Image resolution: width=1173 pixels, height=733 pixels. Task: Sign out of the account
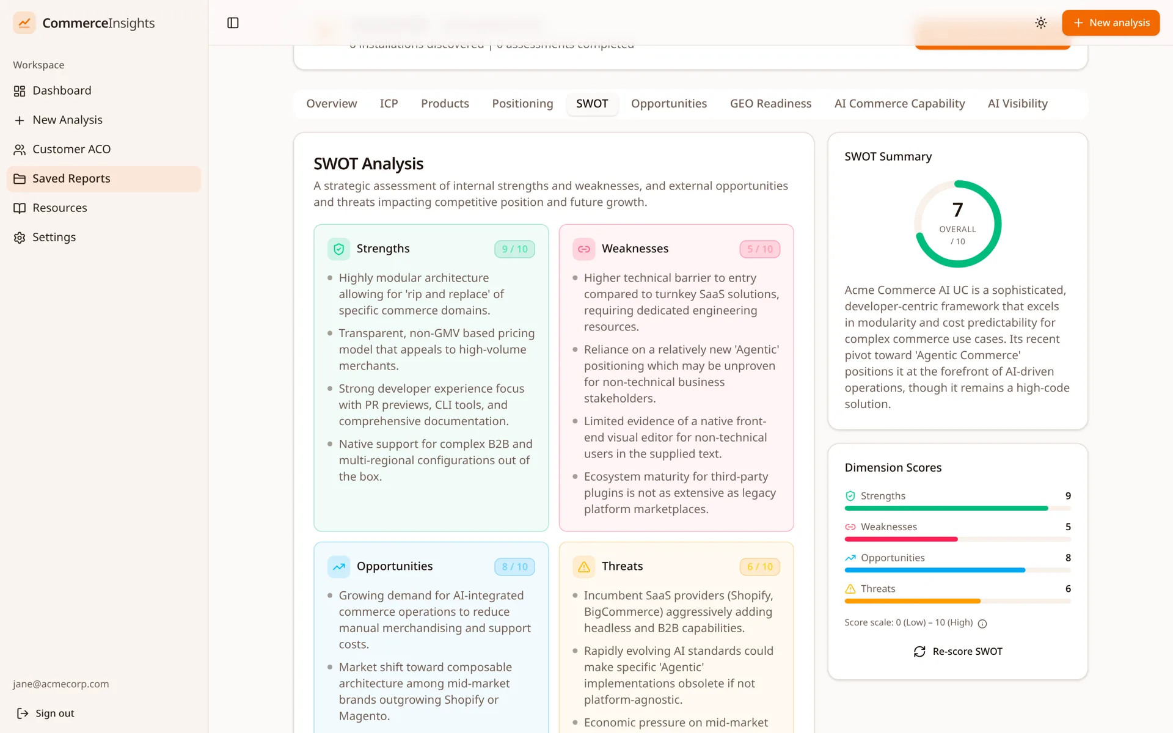tap(46, 713)
